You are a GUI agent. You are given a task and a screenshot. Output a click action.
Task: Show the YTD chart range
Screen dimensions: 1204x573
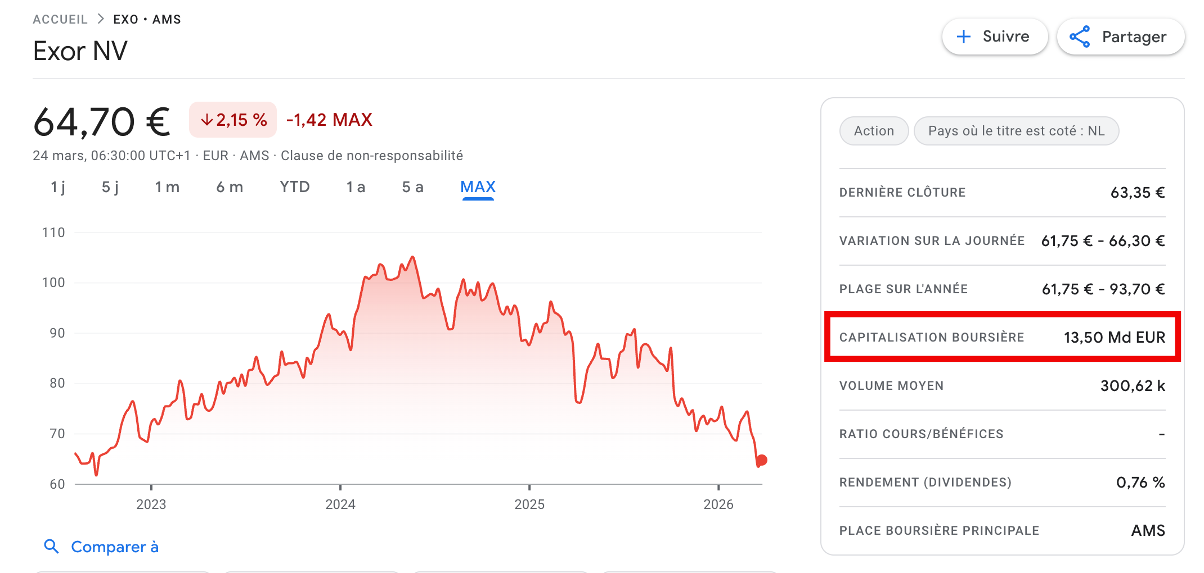click(295, 187)
